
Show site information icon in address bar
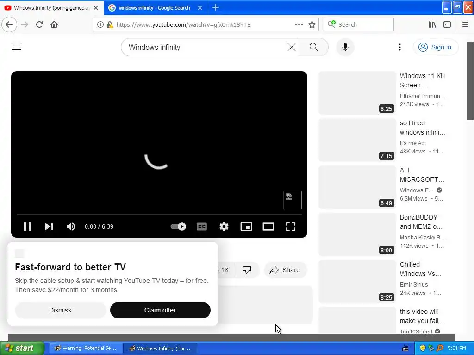click(x=100, y=24)
